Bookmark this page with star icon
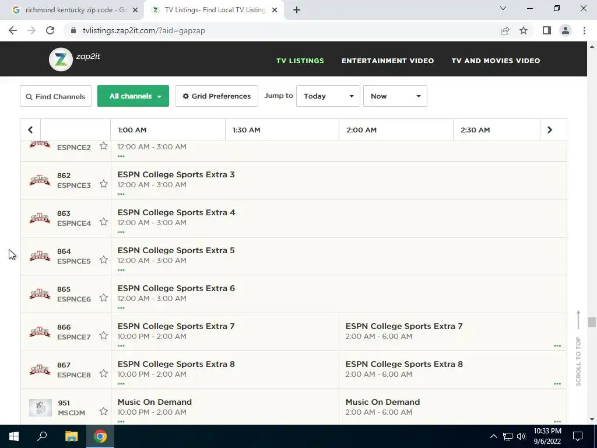The image size is (597, 448). pyautogui.click(x=524, y=30)
